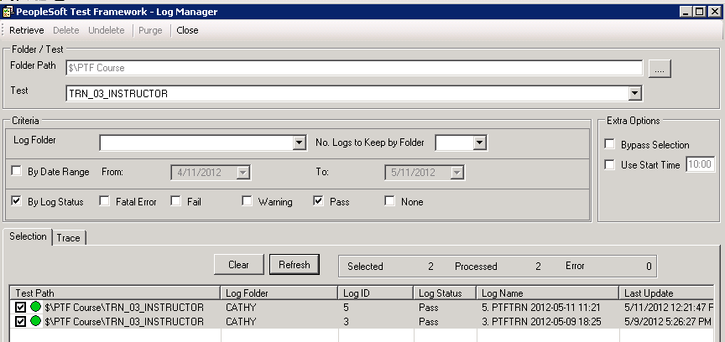Open the To date picker dropdown

(456, 173)
